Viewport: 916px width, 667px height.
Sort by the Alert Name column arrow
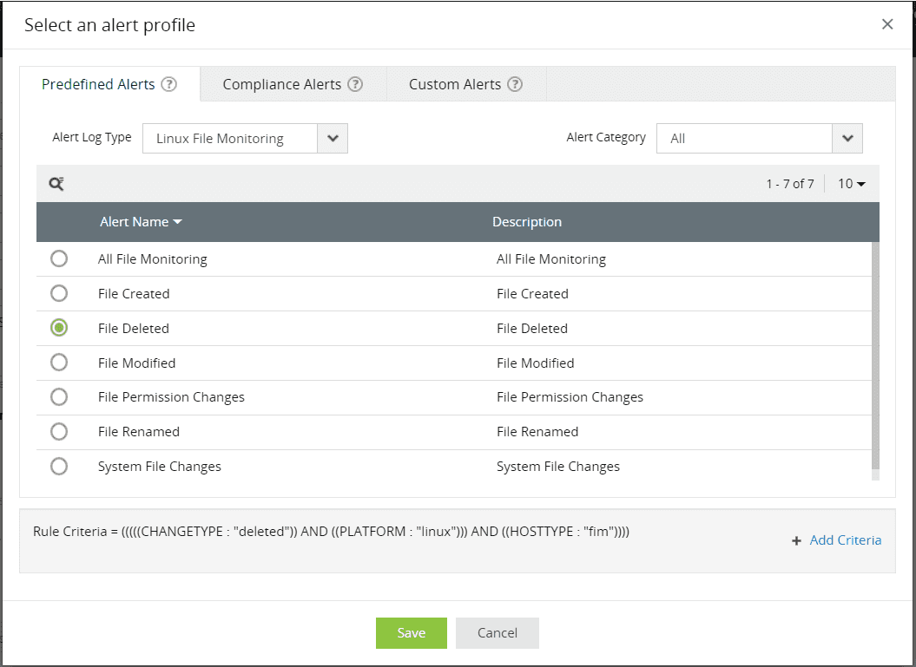pos(178,222)
